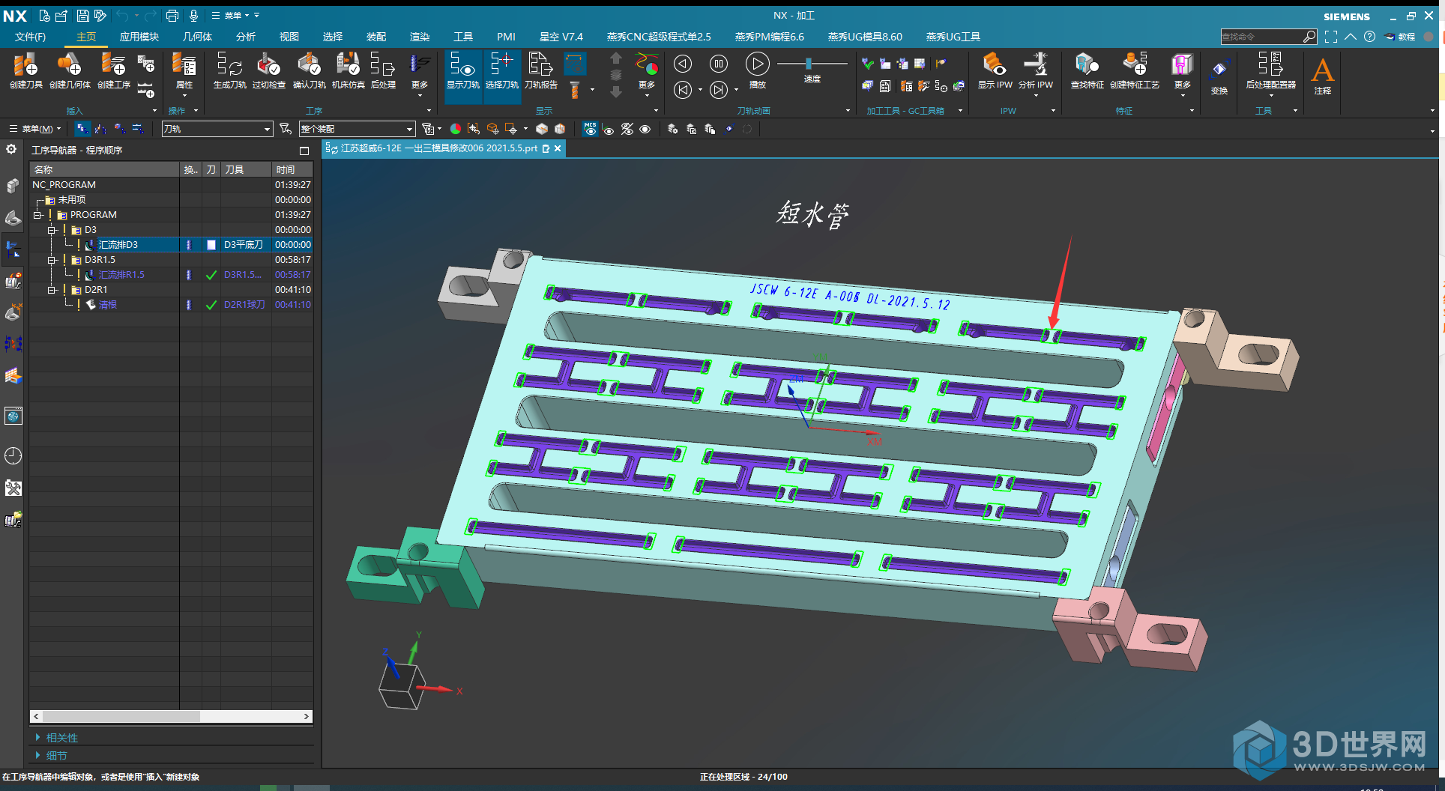
Task: Switch to the 视图 ribbon tab
Action: click(289, 37)
